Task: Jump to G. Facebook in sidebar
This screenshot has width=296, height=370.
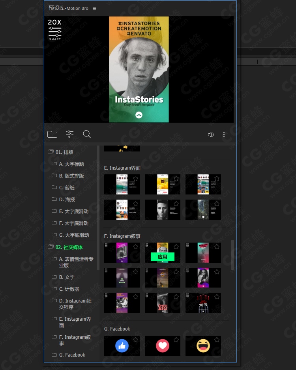Action: pos(72,355)
